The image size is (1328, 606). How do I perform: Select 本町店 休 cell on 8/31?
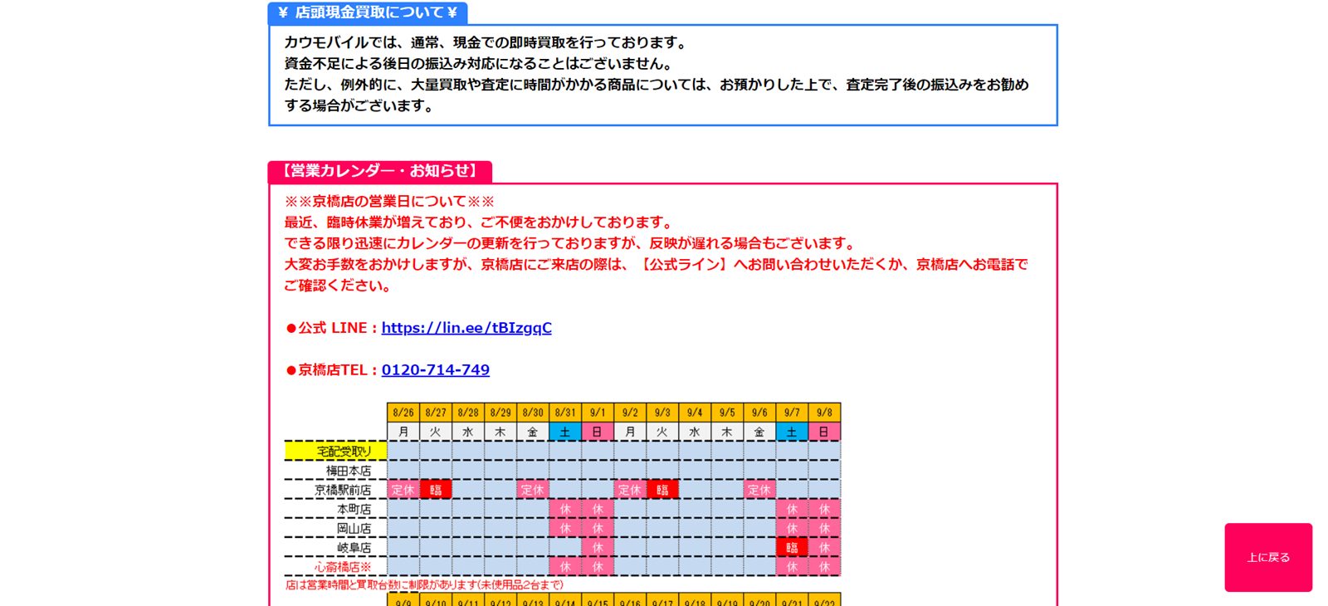(565, 509)
